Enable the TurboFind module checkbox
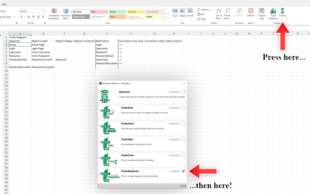The image size is (310, 194). point(183,107)
